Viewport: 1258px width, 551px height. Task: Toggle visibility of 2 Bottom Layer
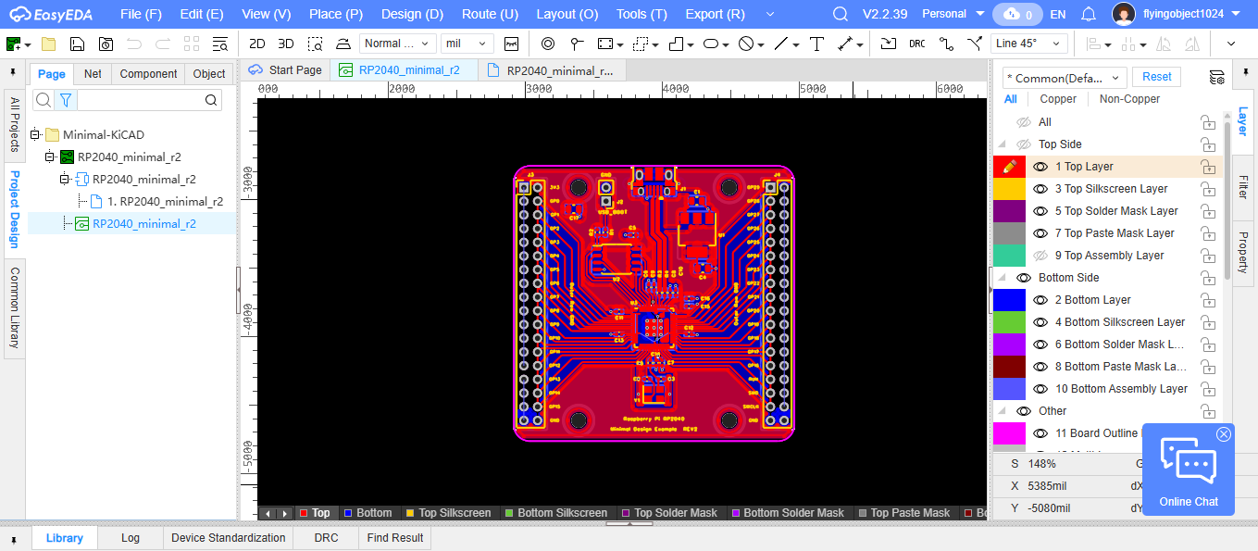pos(1040,300)
